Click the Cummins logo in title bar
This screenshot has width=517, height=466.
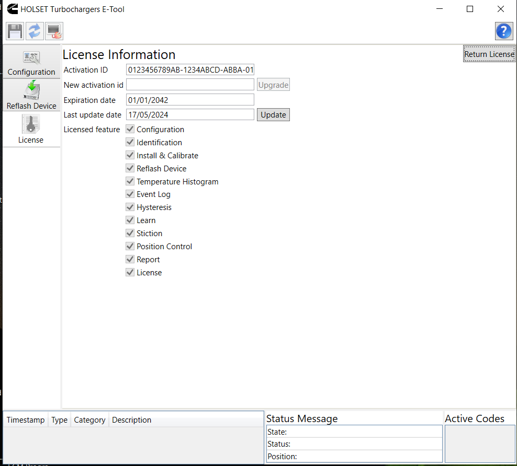click(x=11, y=9)
